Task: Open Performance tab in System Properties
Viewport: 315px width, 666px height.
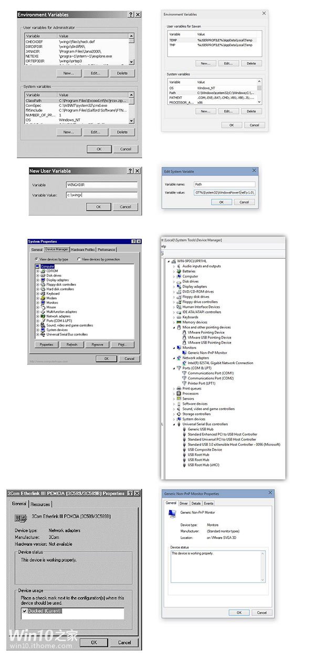Action: point(106,250)
